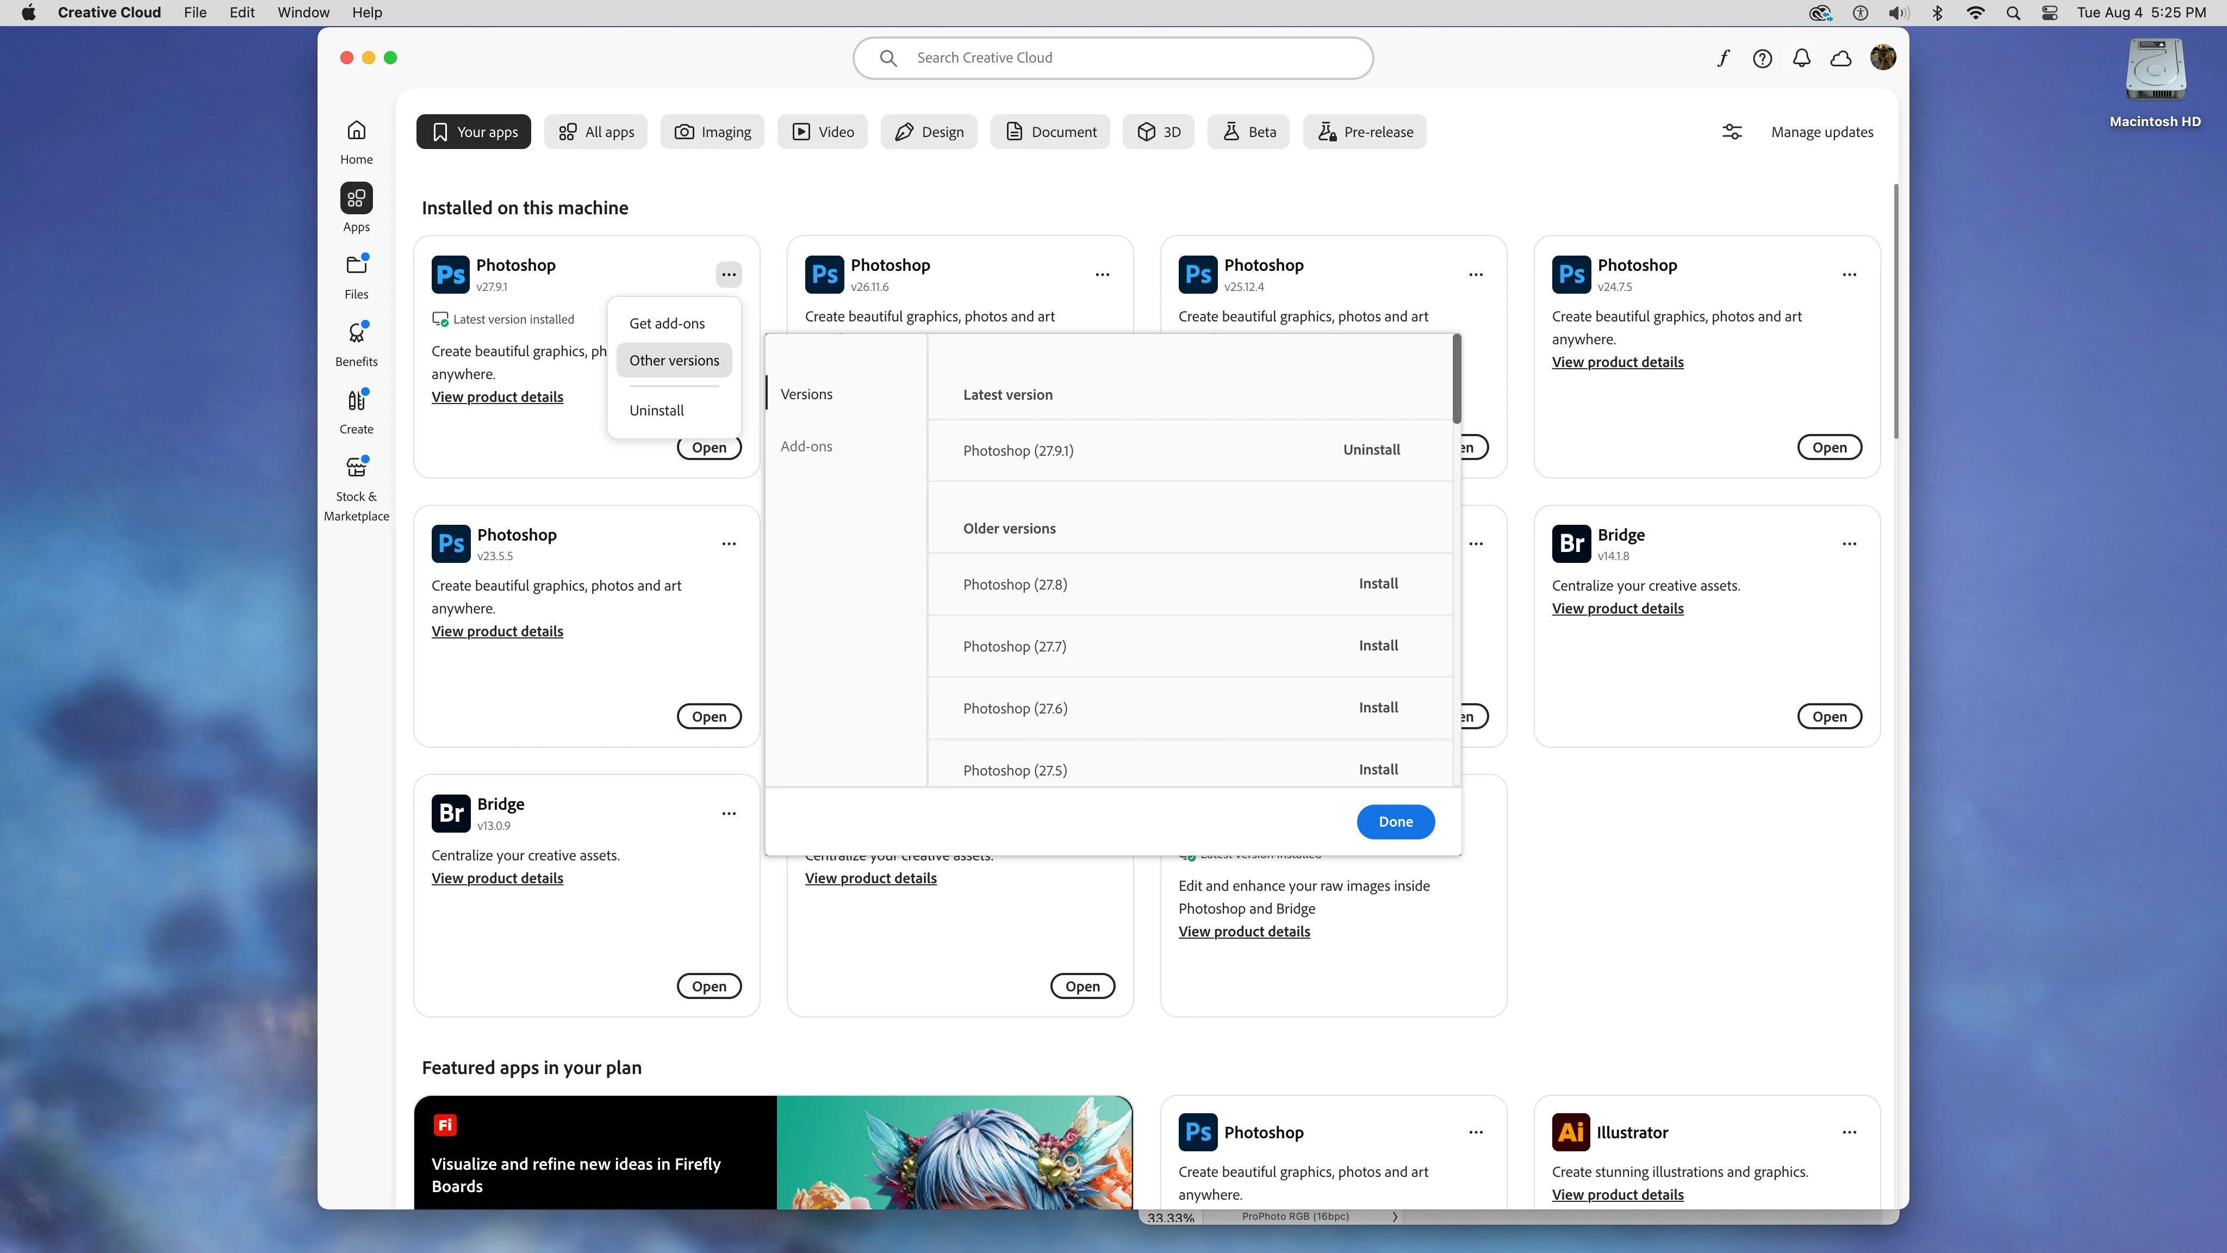Switch to the Add-ons tab in dialog

807,446
